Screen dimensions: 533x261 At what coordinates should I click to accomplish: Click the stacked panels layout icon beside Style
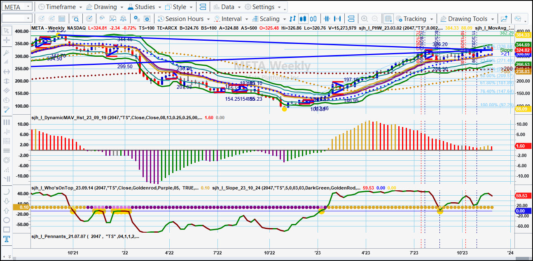click(203, 7)
